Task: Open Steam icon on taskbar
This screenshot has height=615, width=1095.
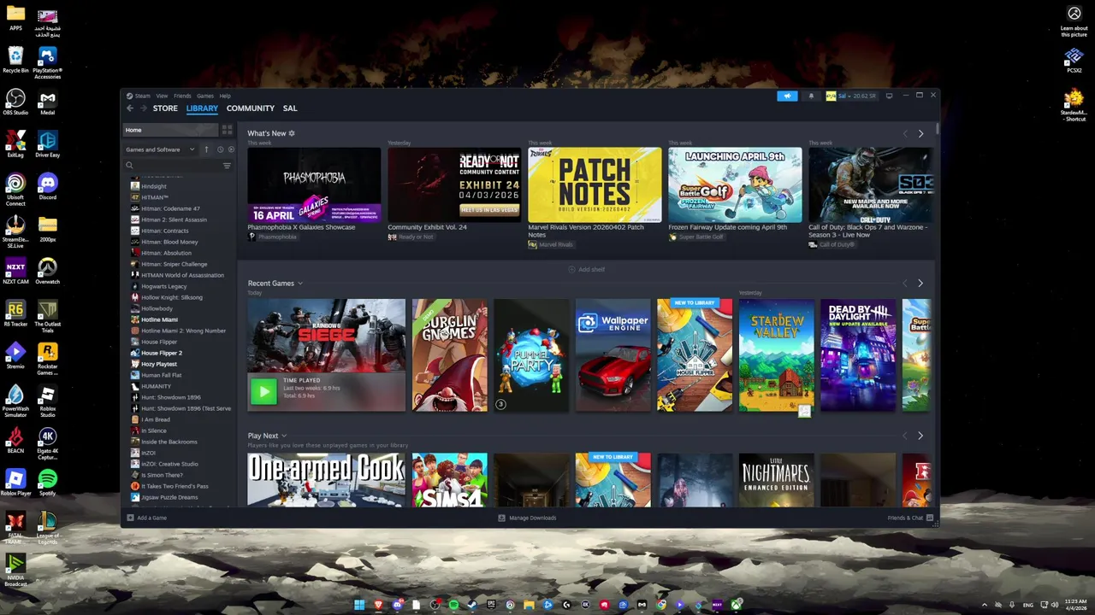Action: pyautogui.click(x=472, y=605)
